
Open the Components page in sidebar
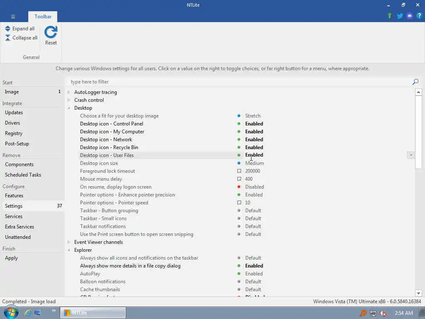[32, 164]
